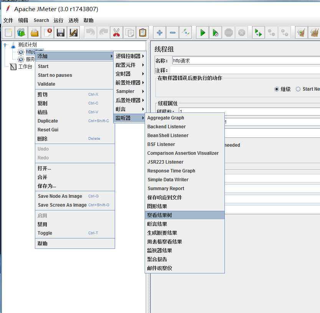Viewport: 320px width, 313px height.
Task: Click Toggle in context menu
Action: 75,233
